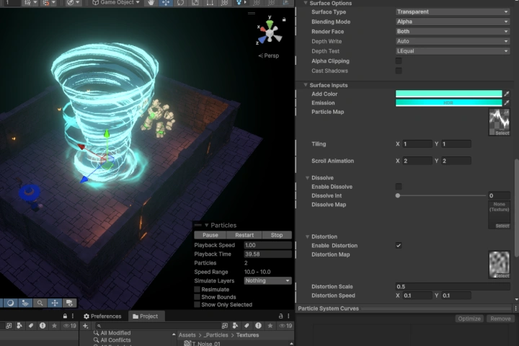519x346 pixels.
Task: Open the Game Object toolbar menu
Action: 116,3
